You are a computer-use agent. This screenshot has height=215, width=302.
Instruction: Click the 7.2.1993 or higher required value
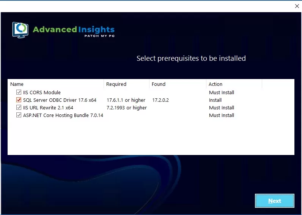pyautogui.click(x=127, y=107)
